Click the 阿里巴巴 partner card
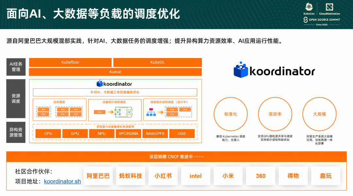The height and width of the screenshot is (196, 353). coord(98,176)
